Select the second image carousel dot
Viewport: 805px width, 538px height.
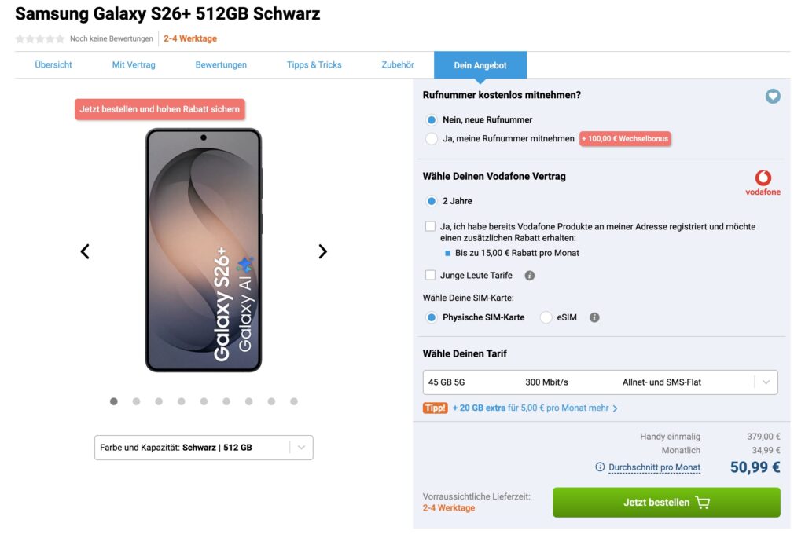point(136,401)
